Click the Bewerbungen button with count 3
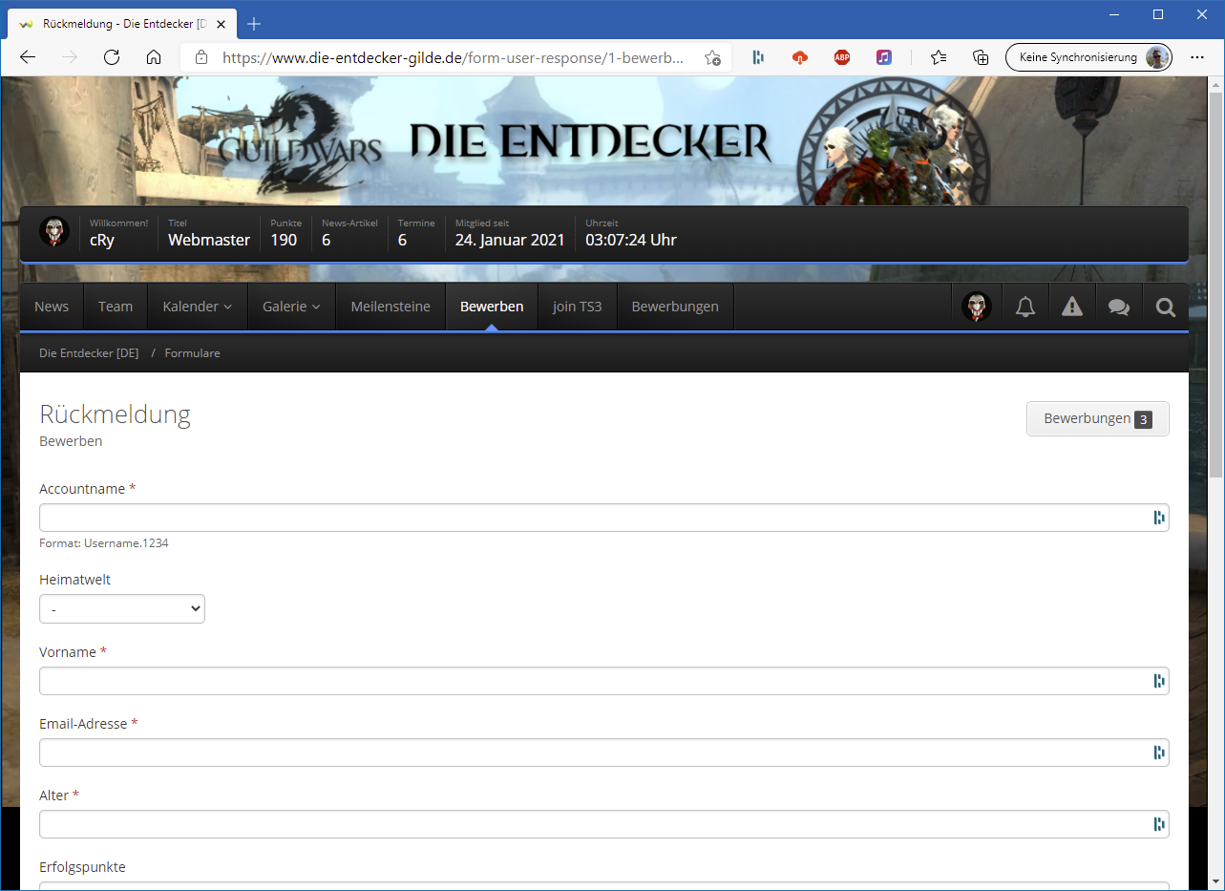 (x=1098, y=418)
